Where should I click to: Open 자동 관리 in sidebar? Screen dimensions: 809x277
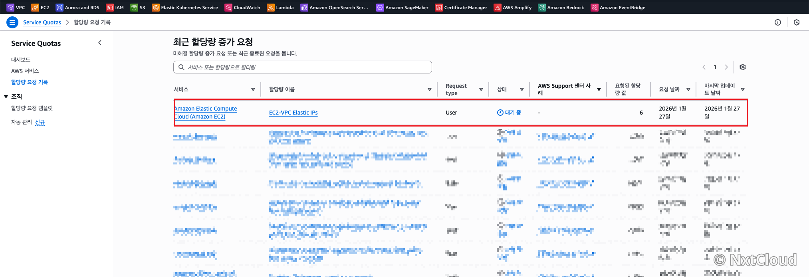pos(22,122)
